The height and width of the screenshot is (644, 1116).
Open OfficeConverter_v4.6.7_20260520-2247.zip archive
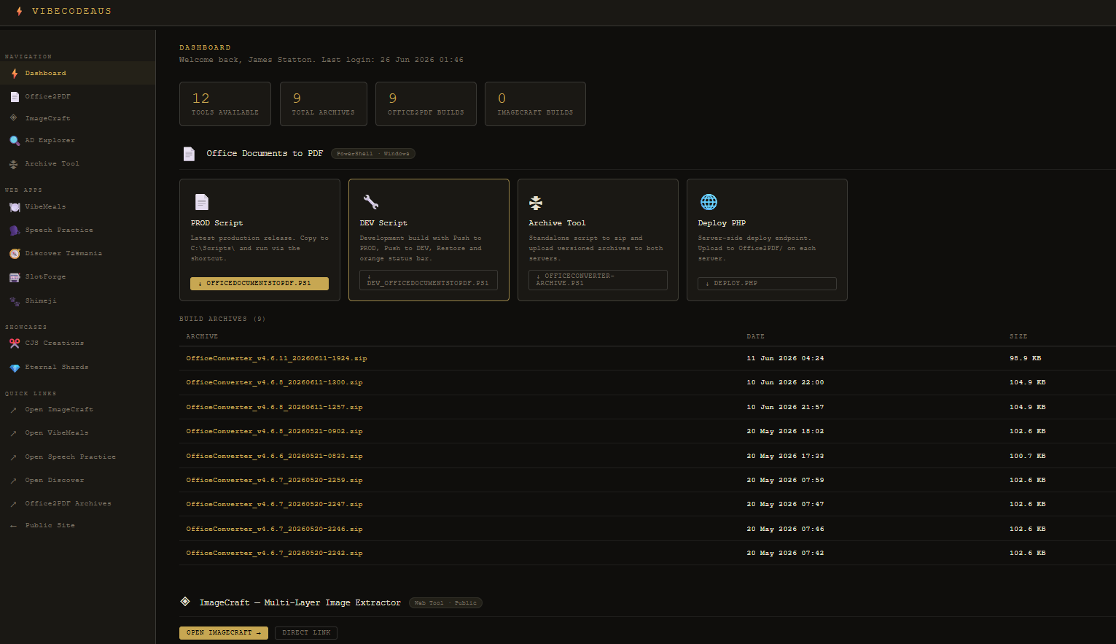[x=274, y=505]
